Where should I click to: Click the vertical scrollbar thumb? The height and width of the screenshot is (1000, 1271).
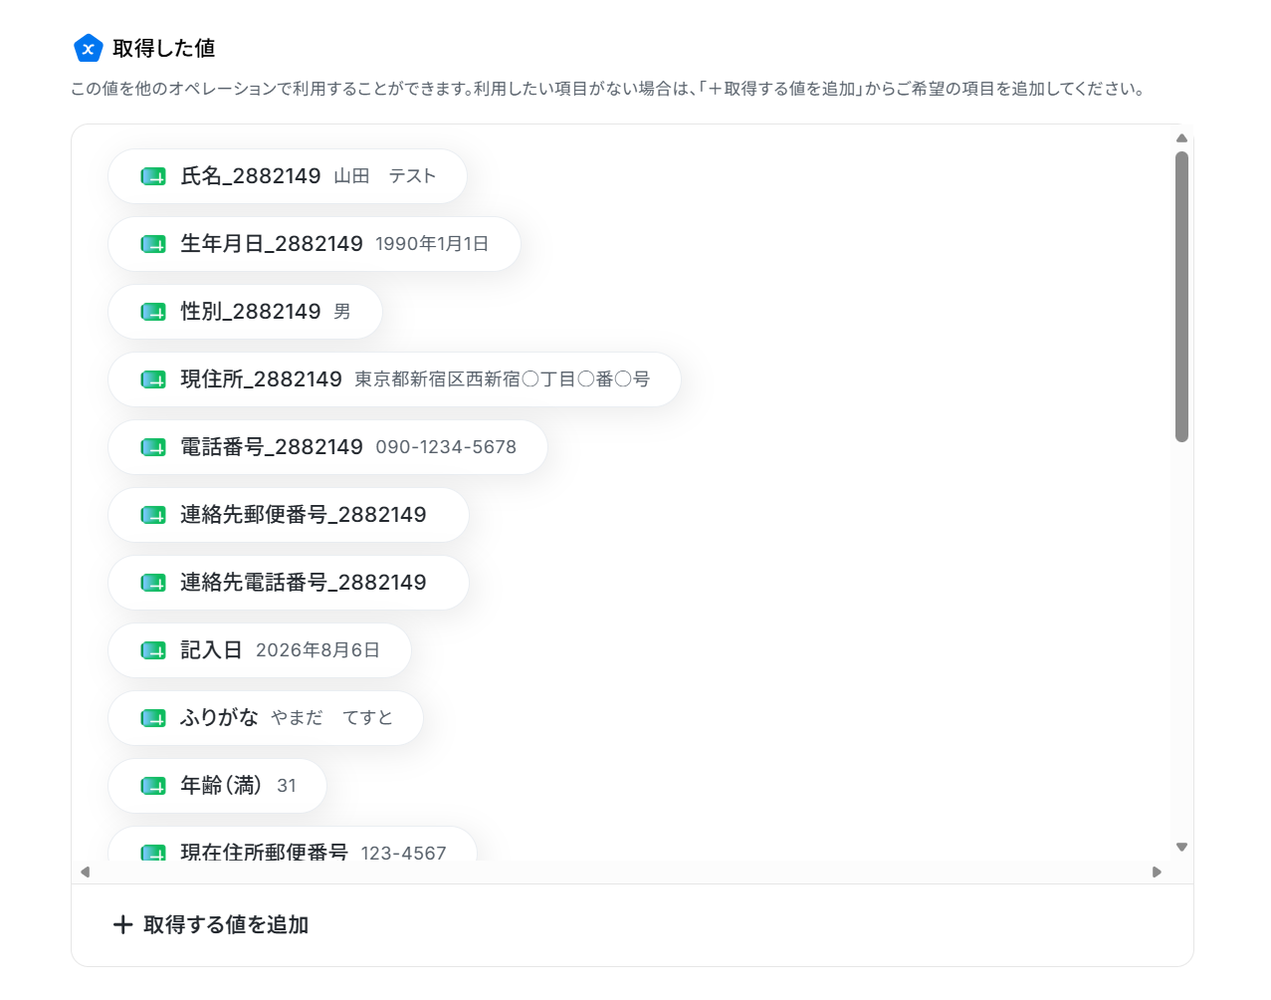tap(1181, 297)
